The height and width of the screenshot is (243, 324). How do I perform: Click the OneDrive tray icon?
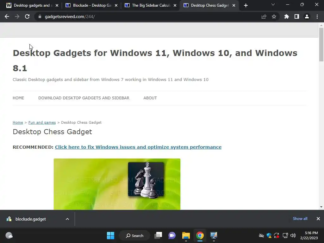pyautogui.click(x=261, y=235)
